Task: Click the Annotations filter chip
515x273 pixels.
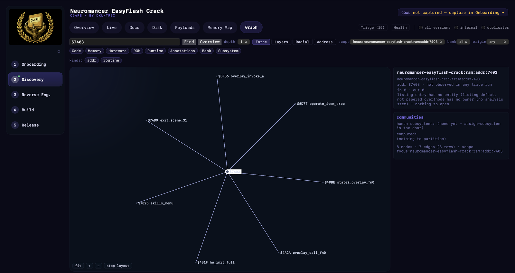Action: point(183,51)
